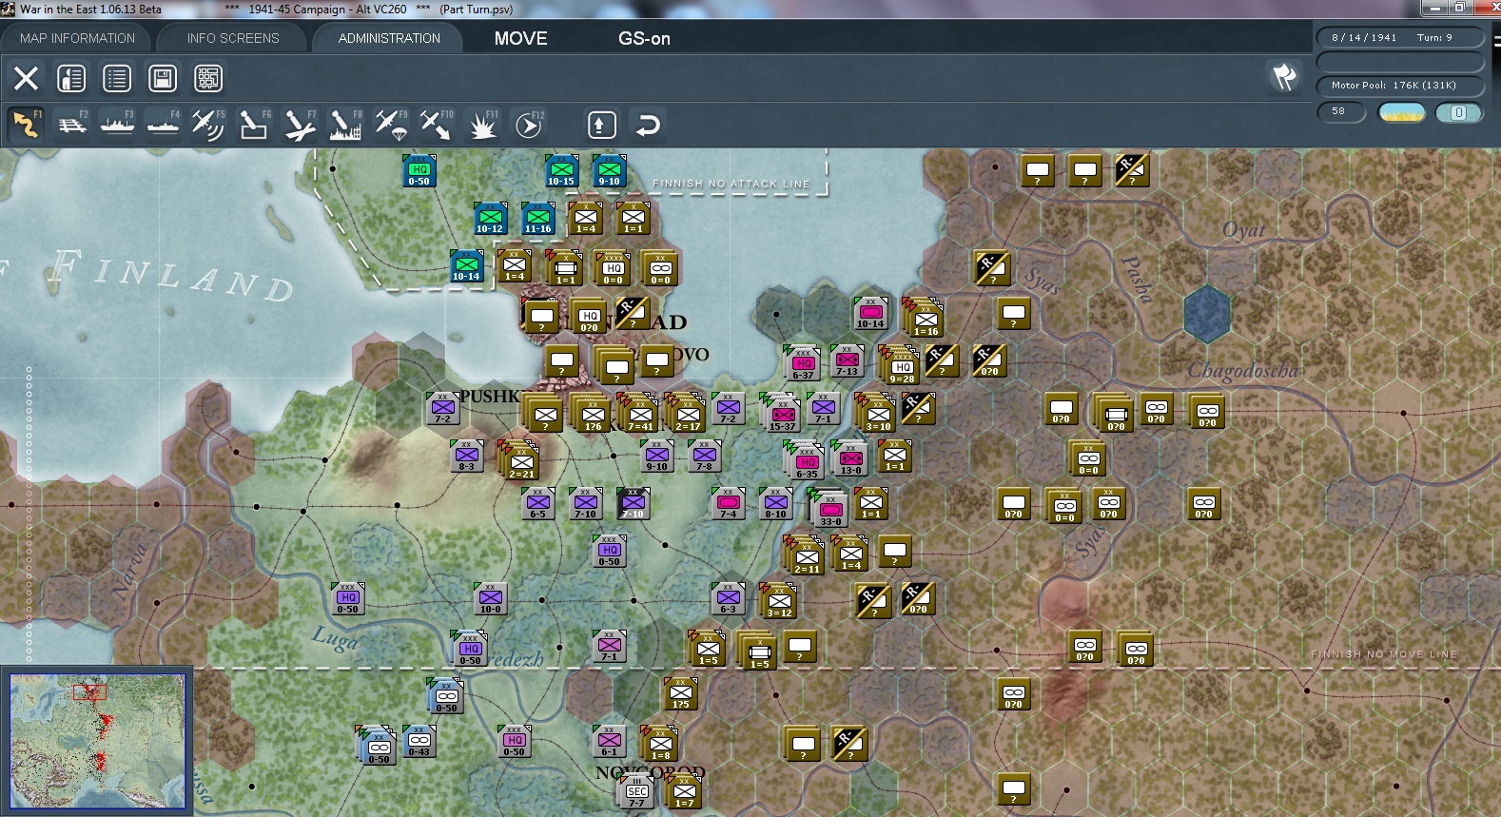Open the INFO SCREENS tab

233,38
